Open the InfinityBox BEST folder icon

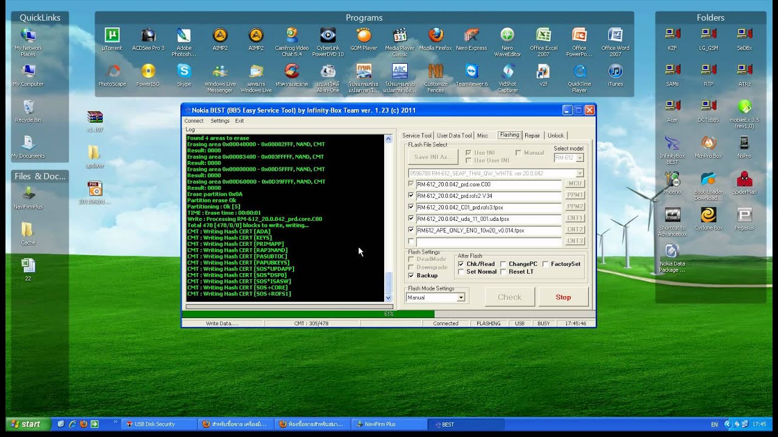tap(672, 143)
